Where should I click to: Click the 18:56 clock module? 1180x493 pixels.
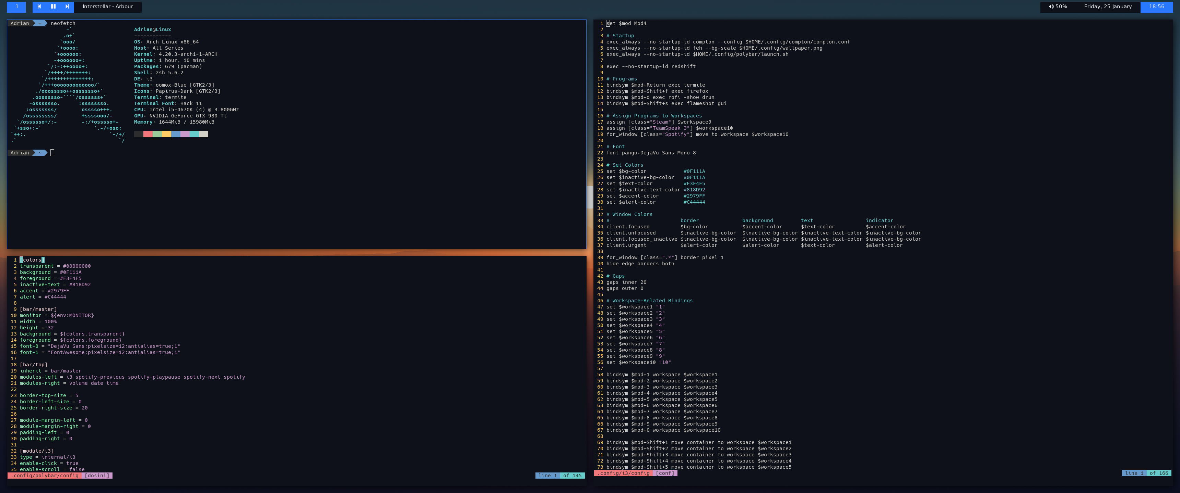(x=1156, y=7)
